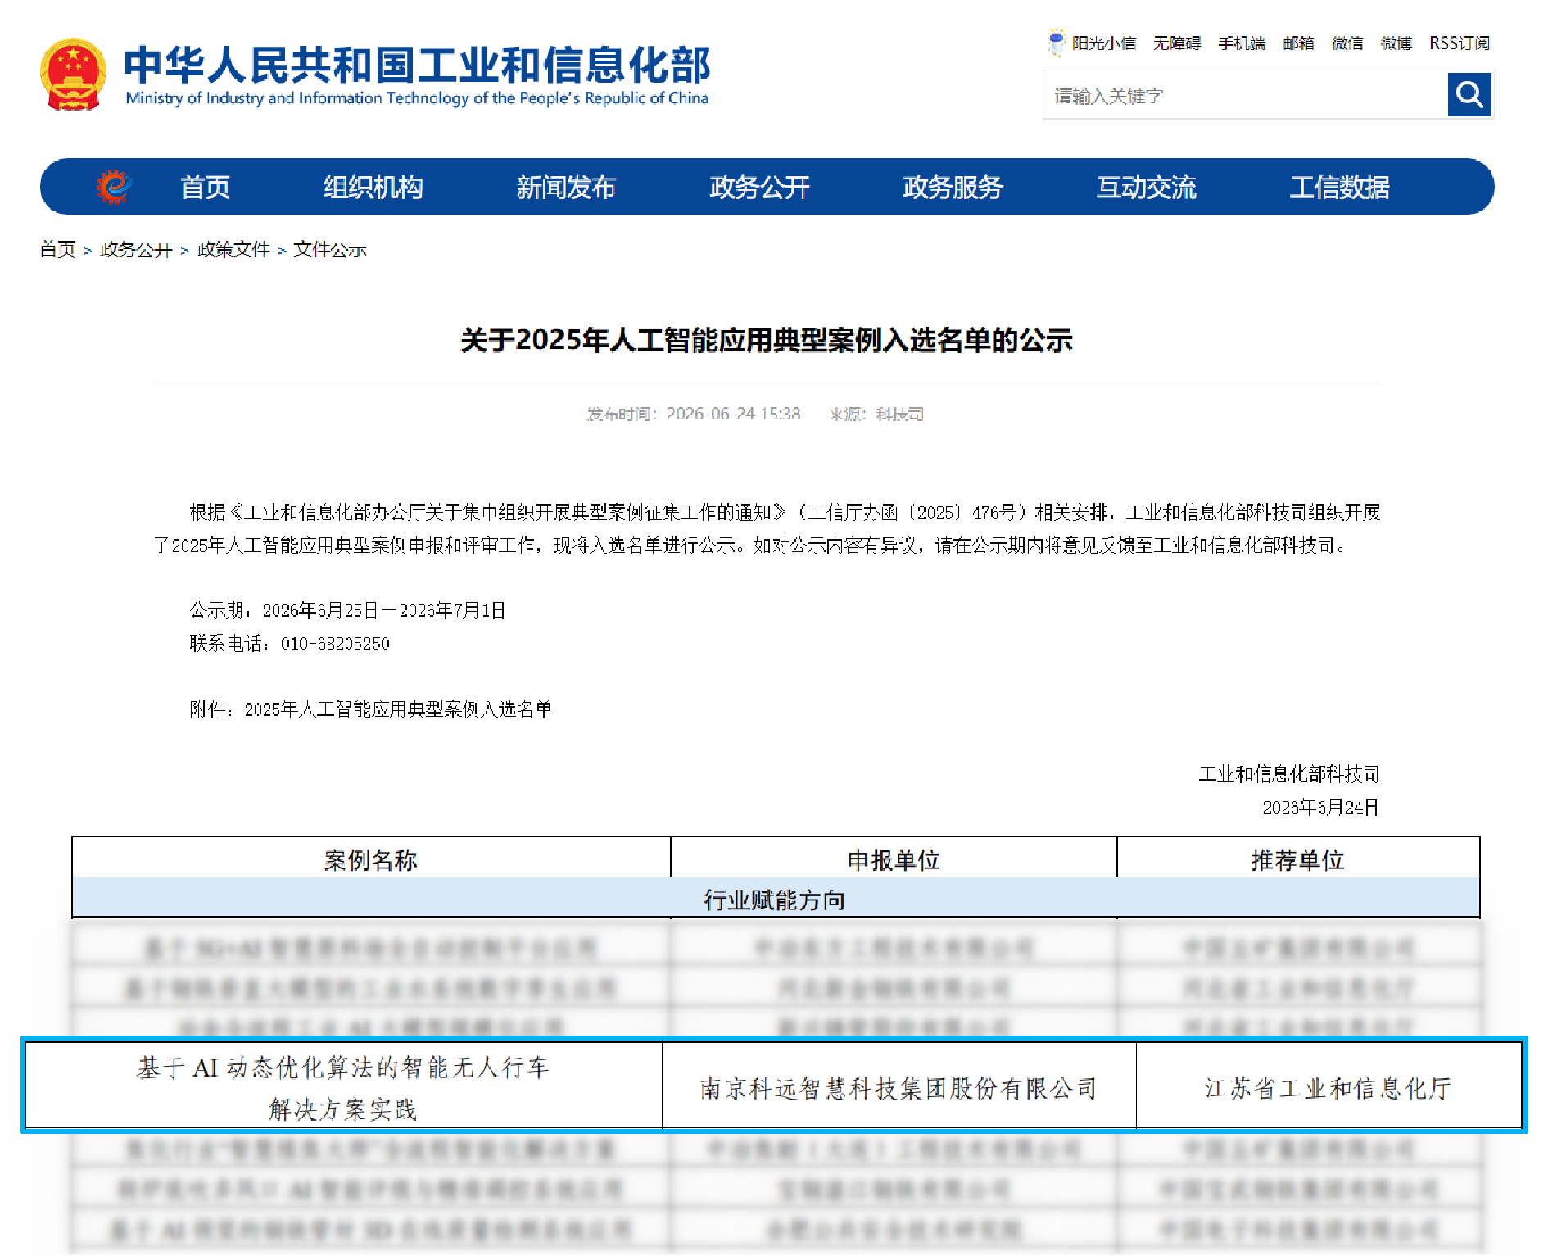Image resolution: width=1548 pixels, height=1256 pixels.
Task: Open attachment 2025年人工智能应用典型案例入选名单
Action: (399, 710)
